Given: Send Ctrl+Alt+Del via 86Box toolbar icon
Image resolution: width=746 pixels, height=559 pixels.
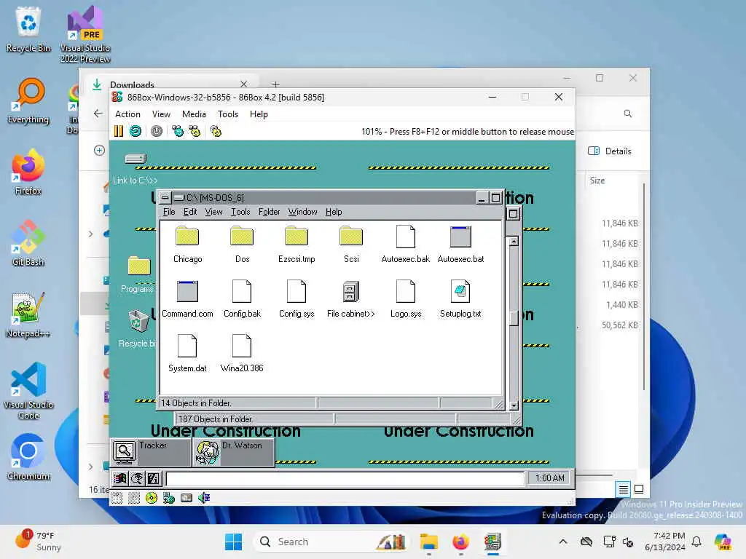Looking at the screenshot, I should tap(178, 131).
